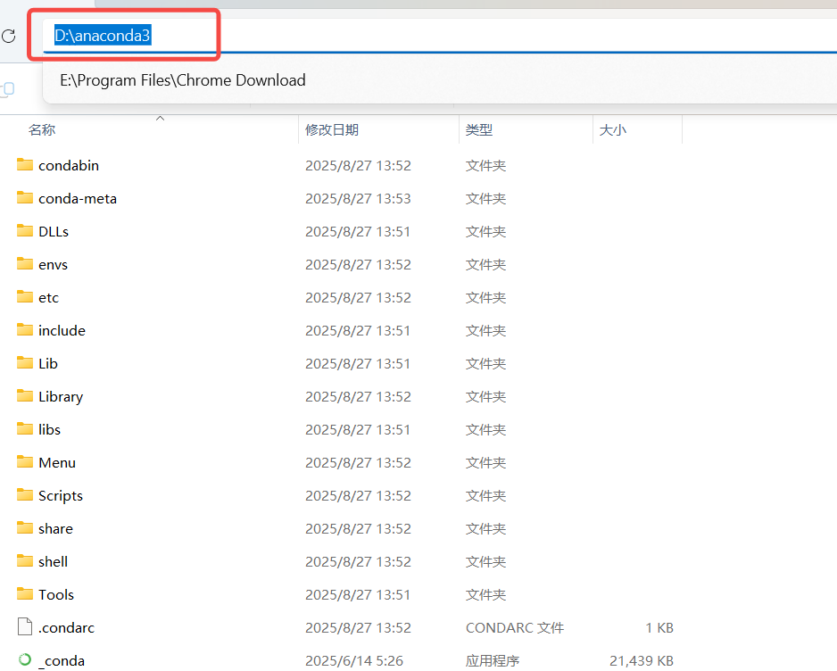This screenshot has width=837, height=671.
Task: Click the date of the envs row
Action: point(358,265)
